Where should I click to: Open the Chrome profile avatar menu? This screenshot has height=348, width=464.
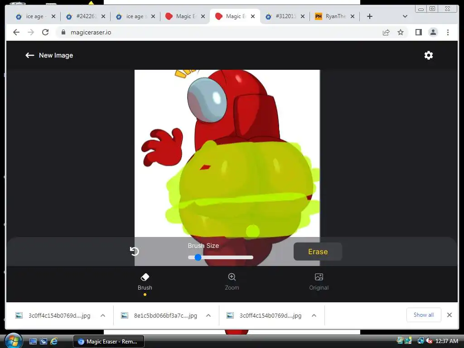tap(433, 32)
